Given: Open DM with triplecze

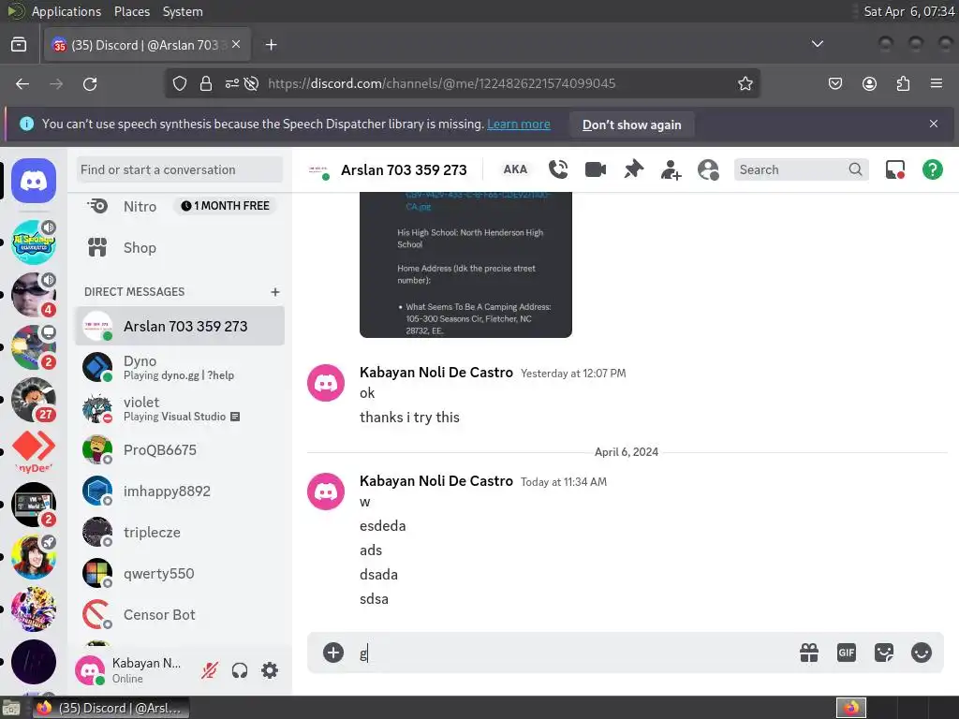Looking at the screenshot, I should (180, 533).
